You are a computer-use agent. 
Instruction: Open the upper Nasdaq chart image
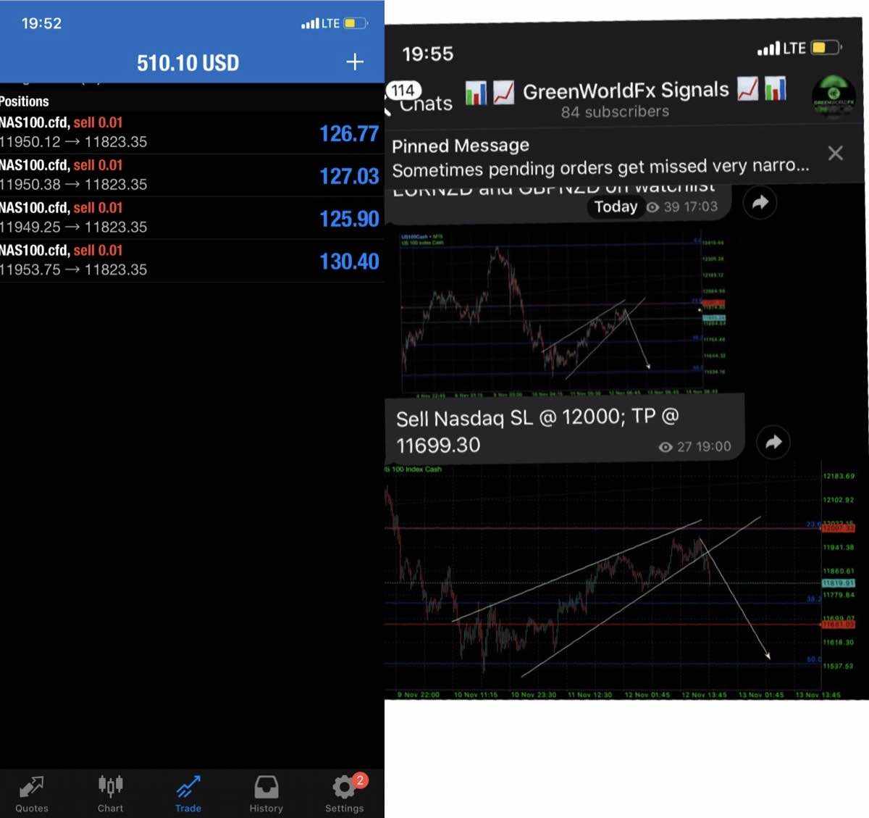pos(563,313)
